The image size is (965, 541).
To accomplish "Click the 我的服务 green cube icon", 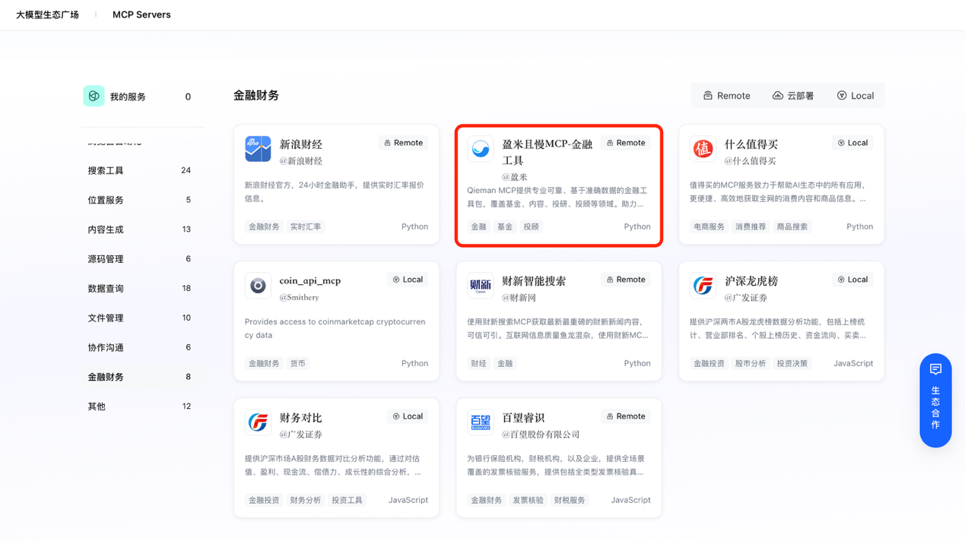I will pyautogui.click(x=94, y=96).
